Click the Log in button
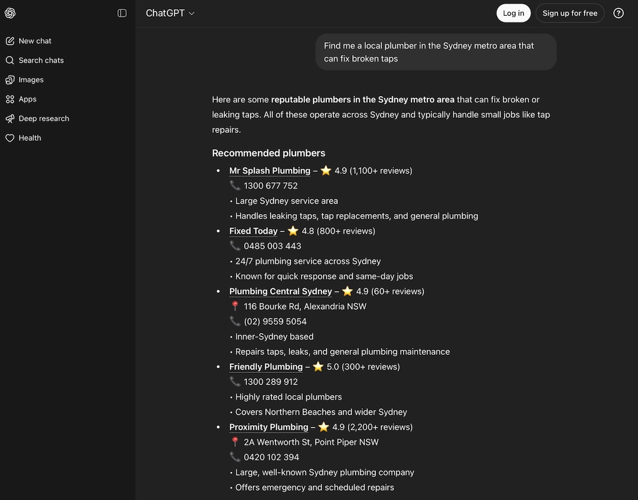 click(x=513, y=13)
